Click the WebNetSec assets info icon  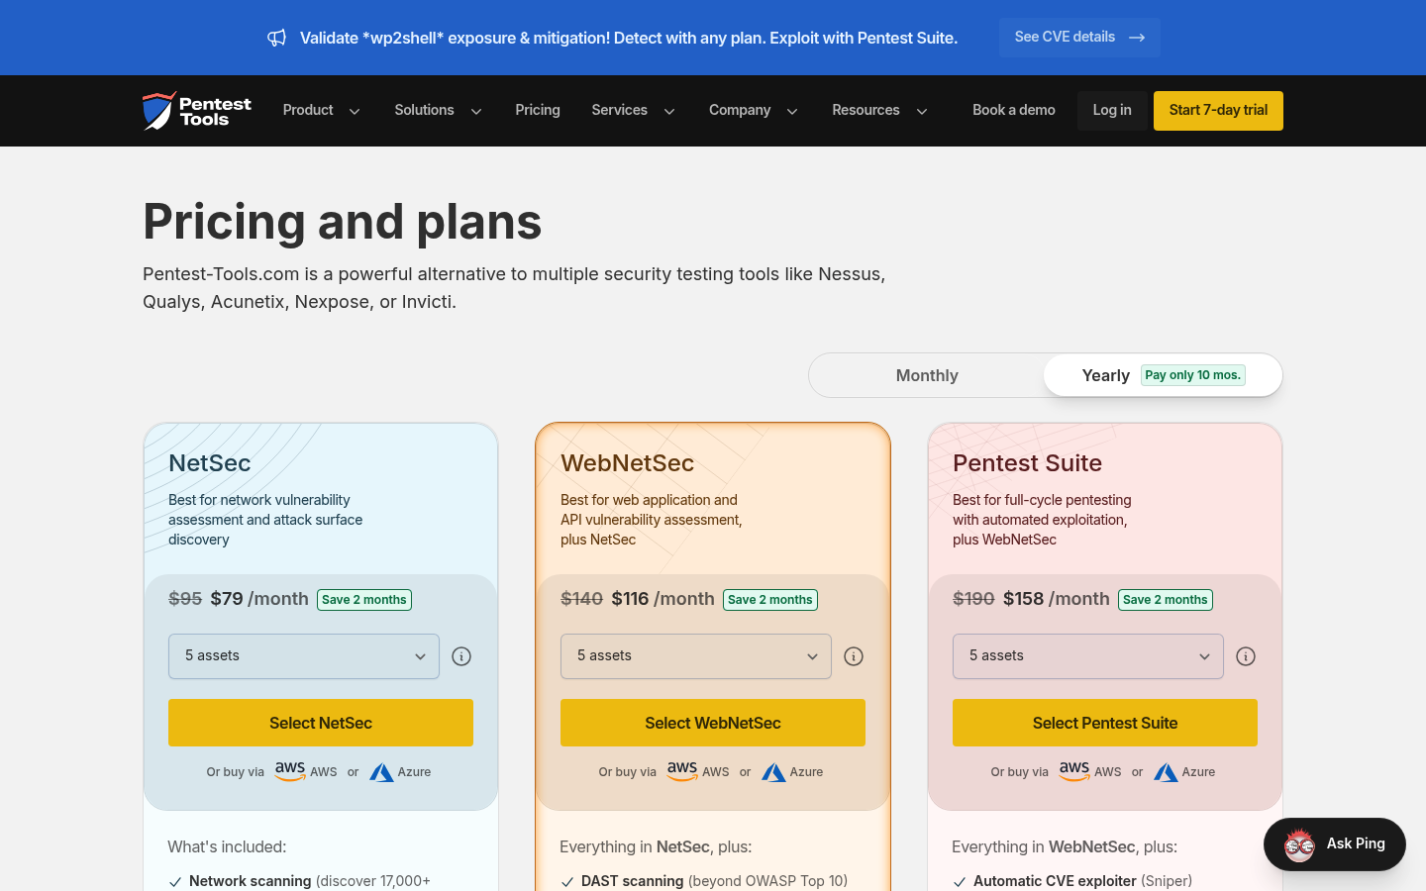click(854, 656)
